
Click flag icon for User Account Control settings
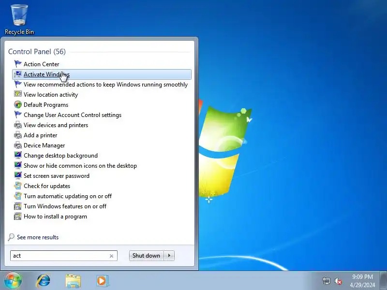click(18, 115)
